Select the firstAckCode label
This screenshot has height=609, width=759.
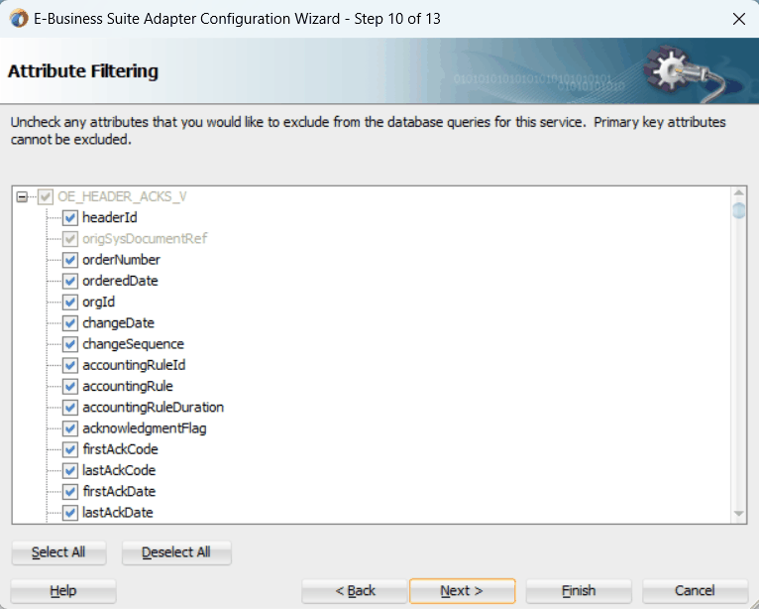point(120,449)
